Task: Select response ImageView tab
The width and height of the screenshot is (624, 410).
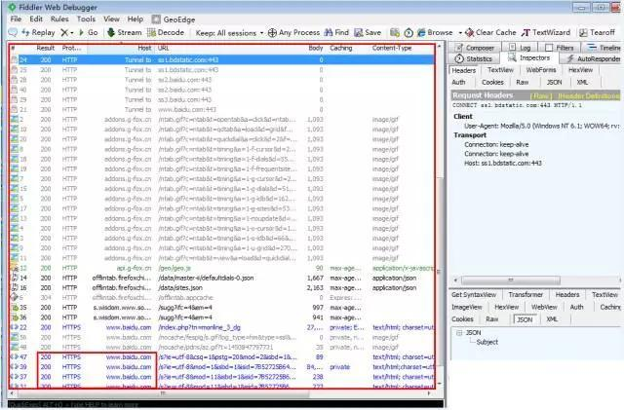Action: [x=466, y=307]
